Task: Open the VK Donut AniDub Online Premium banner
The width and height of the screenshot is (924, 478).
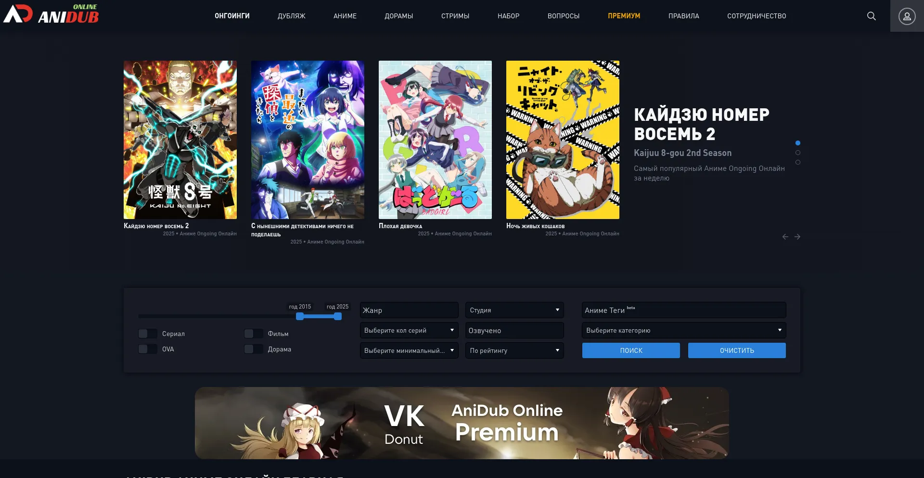Action: coord(462,423)
